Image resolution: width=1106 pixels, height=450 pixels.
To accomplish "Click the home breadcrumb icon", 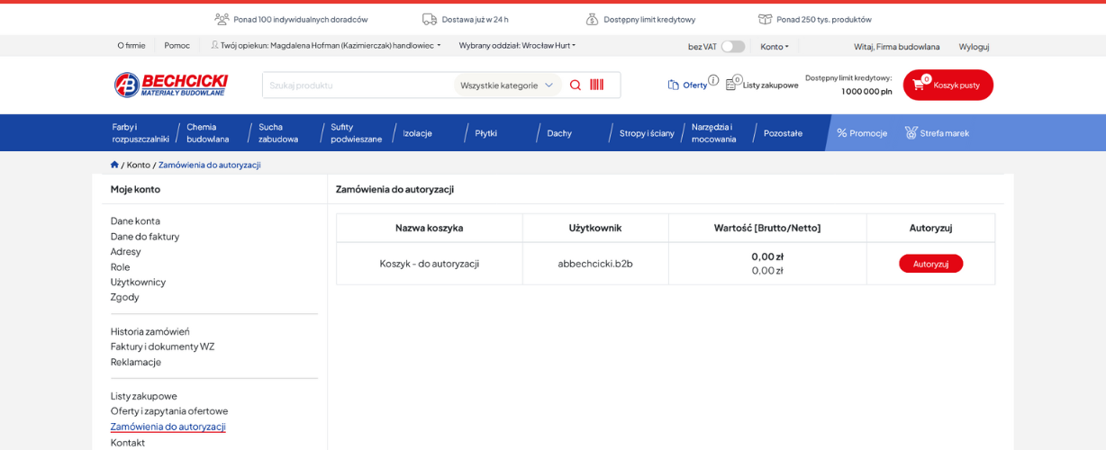I will [x=114, y=165].
